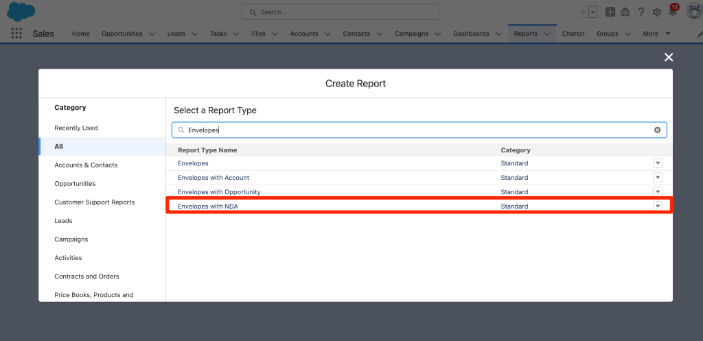The width and height of the screenshot is (703, 341).
Task: Select the Envelopes with NDA report type
Action: [x=208, y=207]
